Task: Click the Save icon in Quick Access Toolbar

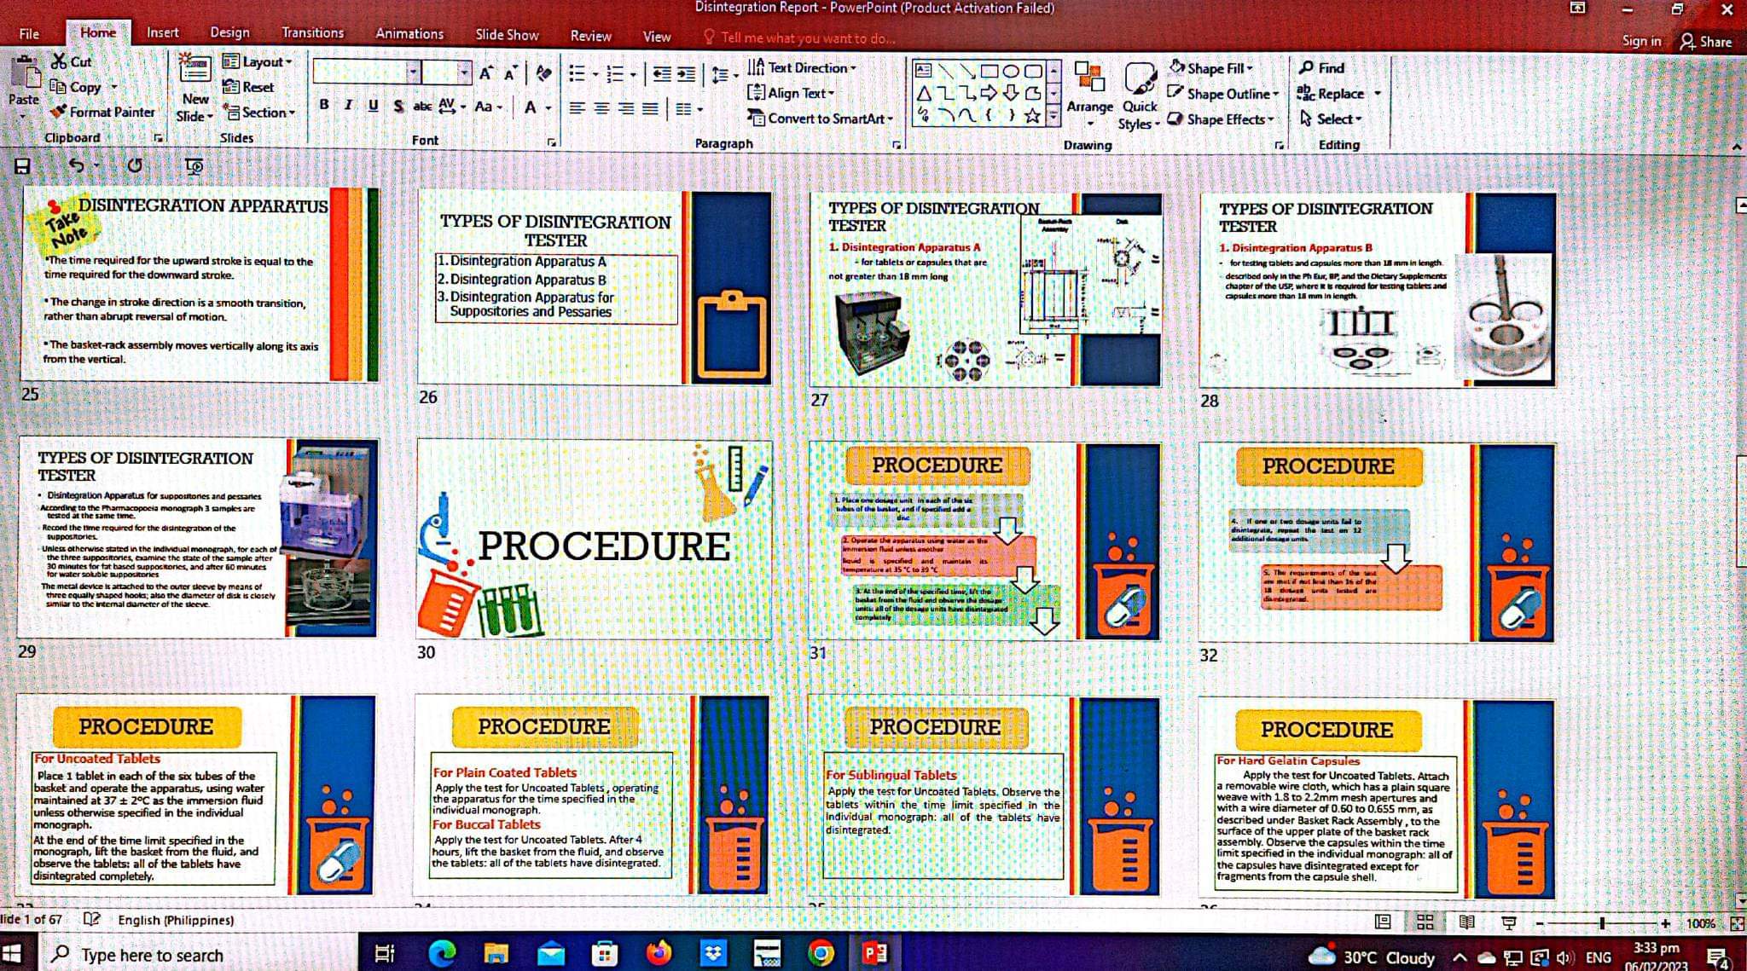Action: [x=23, y=165]
